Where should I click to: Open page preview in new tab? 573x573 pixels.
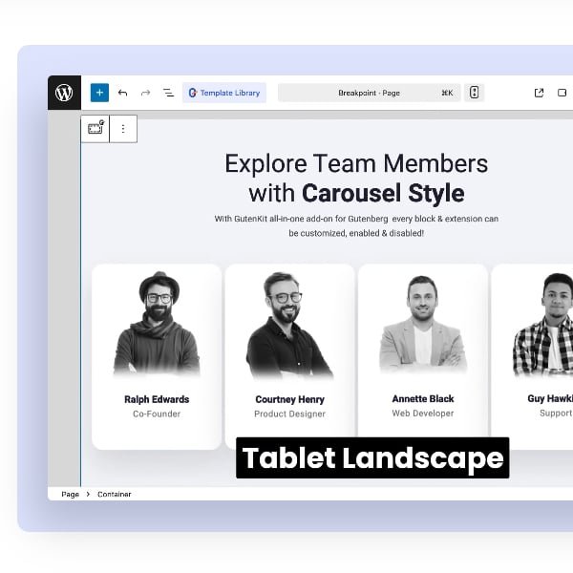539,93
